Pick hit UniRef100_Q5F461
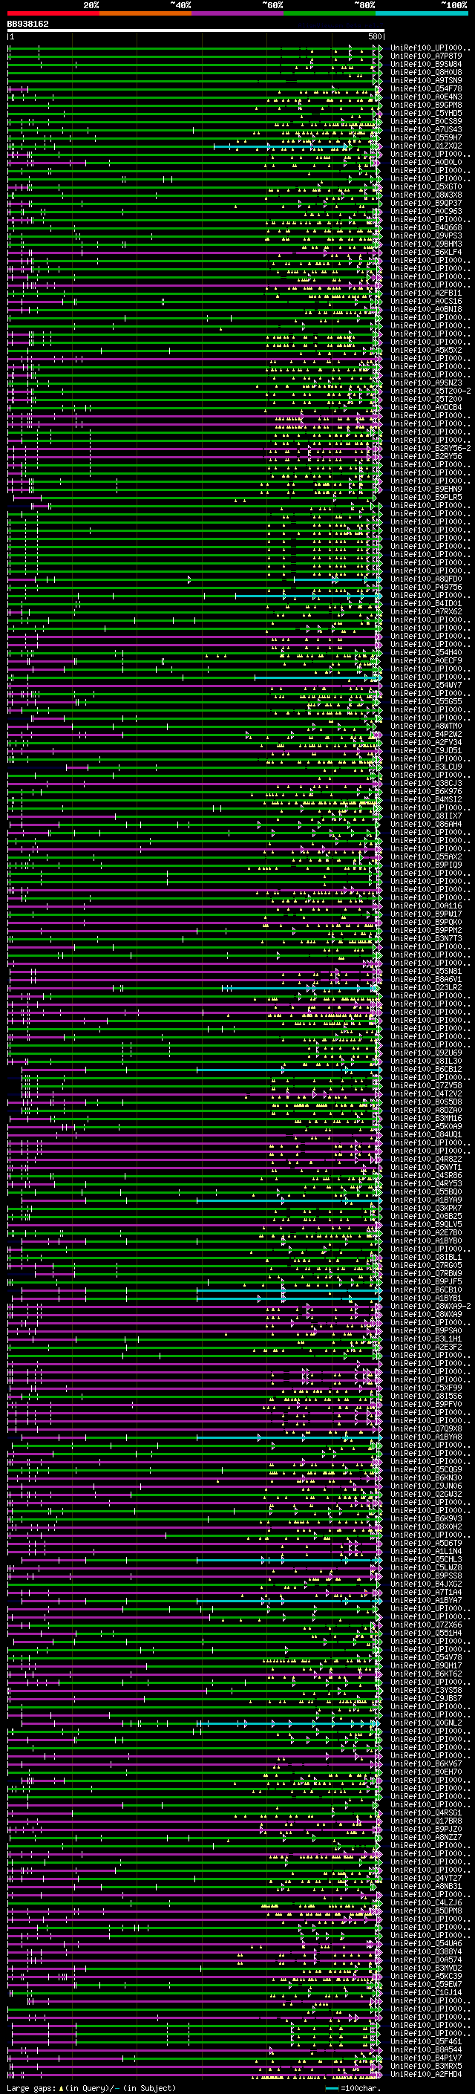 [x=426, y=2041]
